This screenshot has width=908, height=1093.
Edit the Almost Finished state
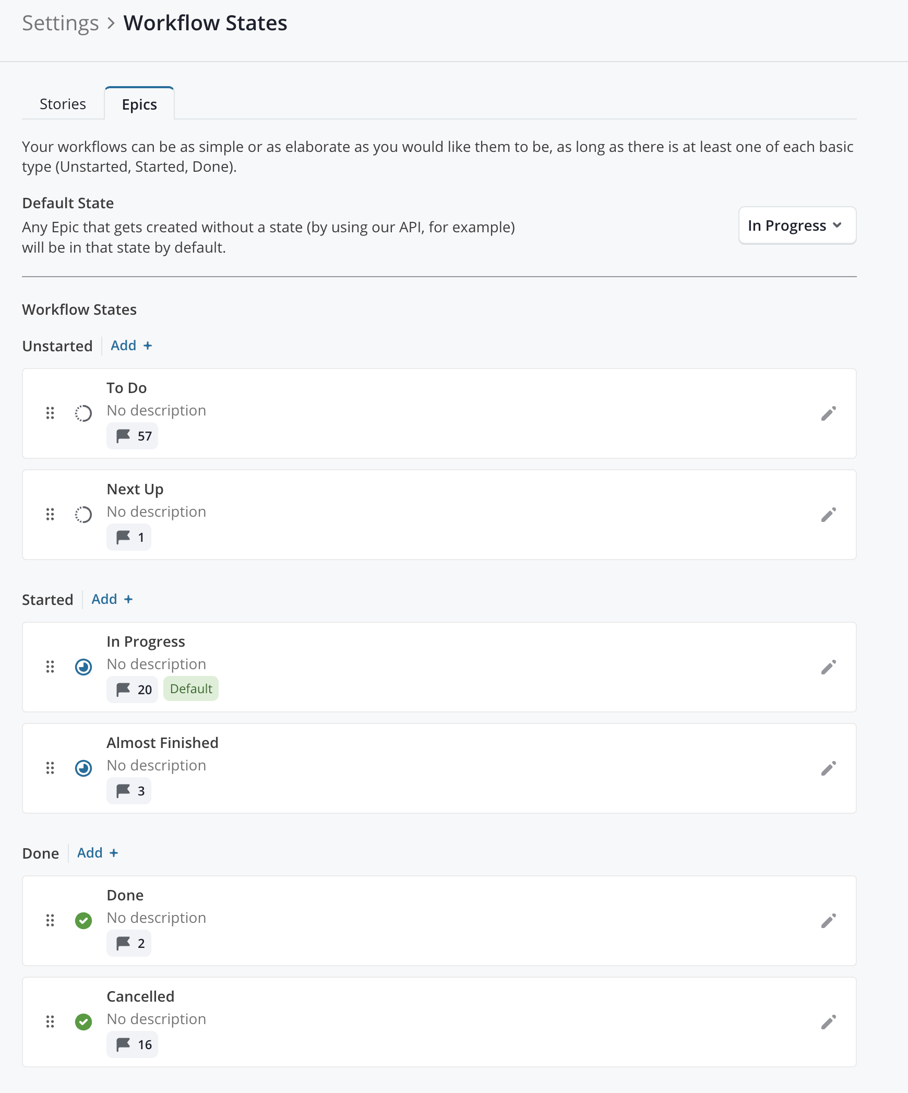click(828, 768)
